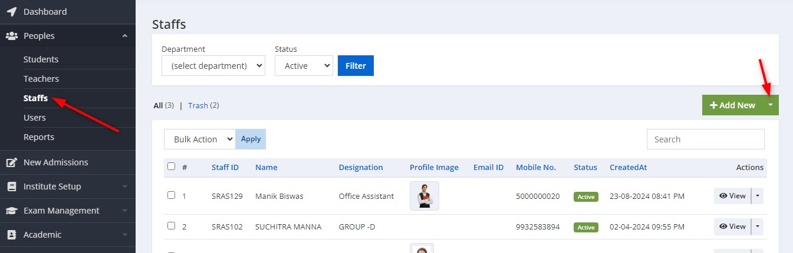Click Manik Biswas profile image thumbnail
Screen dimensions: 793x253
click(425, 196)
